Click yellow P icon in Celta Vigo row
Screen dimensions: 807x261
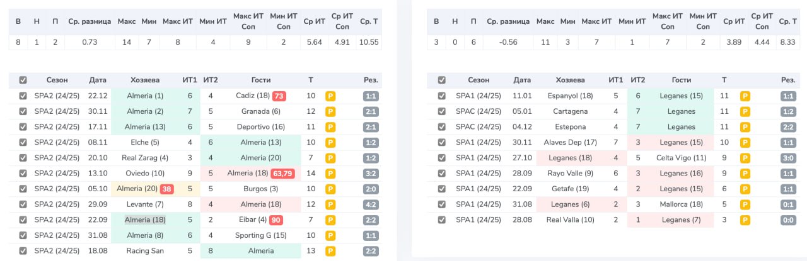[x=745, y=158]
